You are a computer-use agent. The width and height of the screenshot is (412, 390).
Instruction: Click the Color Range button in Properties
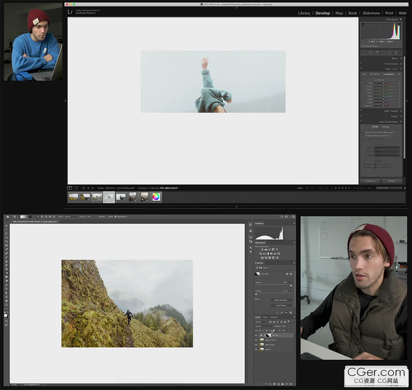coord(281,305)
